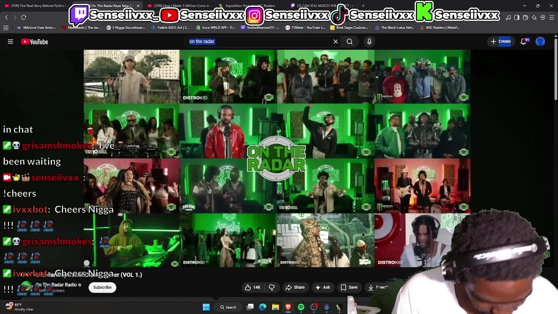
Task: Open The Black Lotus Net bookmark
Action: coord(395,27)
